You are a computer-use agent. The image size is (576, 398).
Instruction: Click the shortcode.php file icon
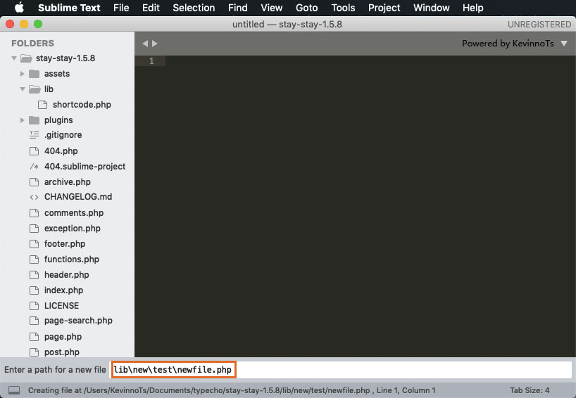tap(43, 105)
